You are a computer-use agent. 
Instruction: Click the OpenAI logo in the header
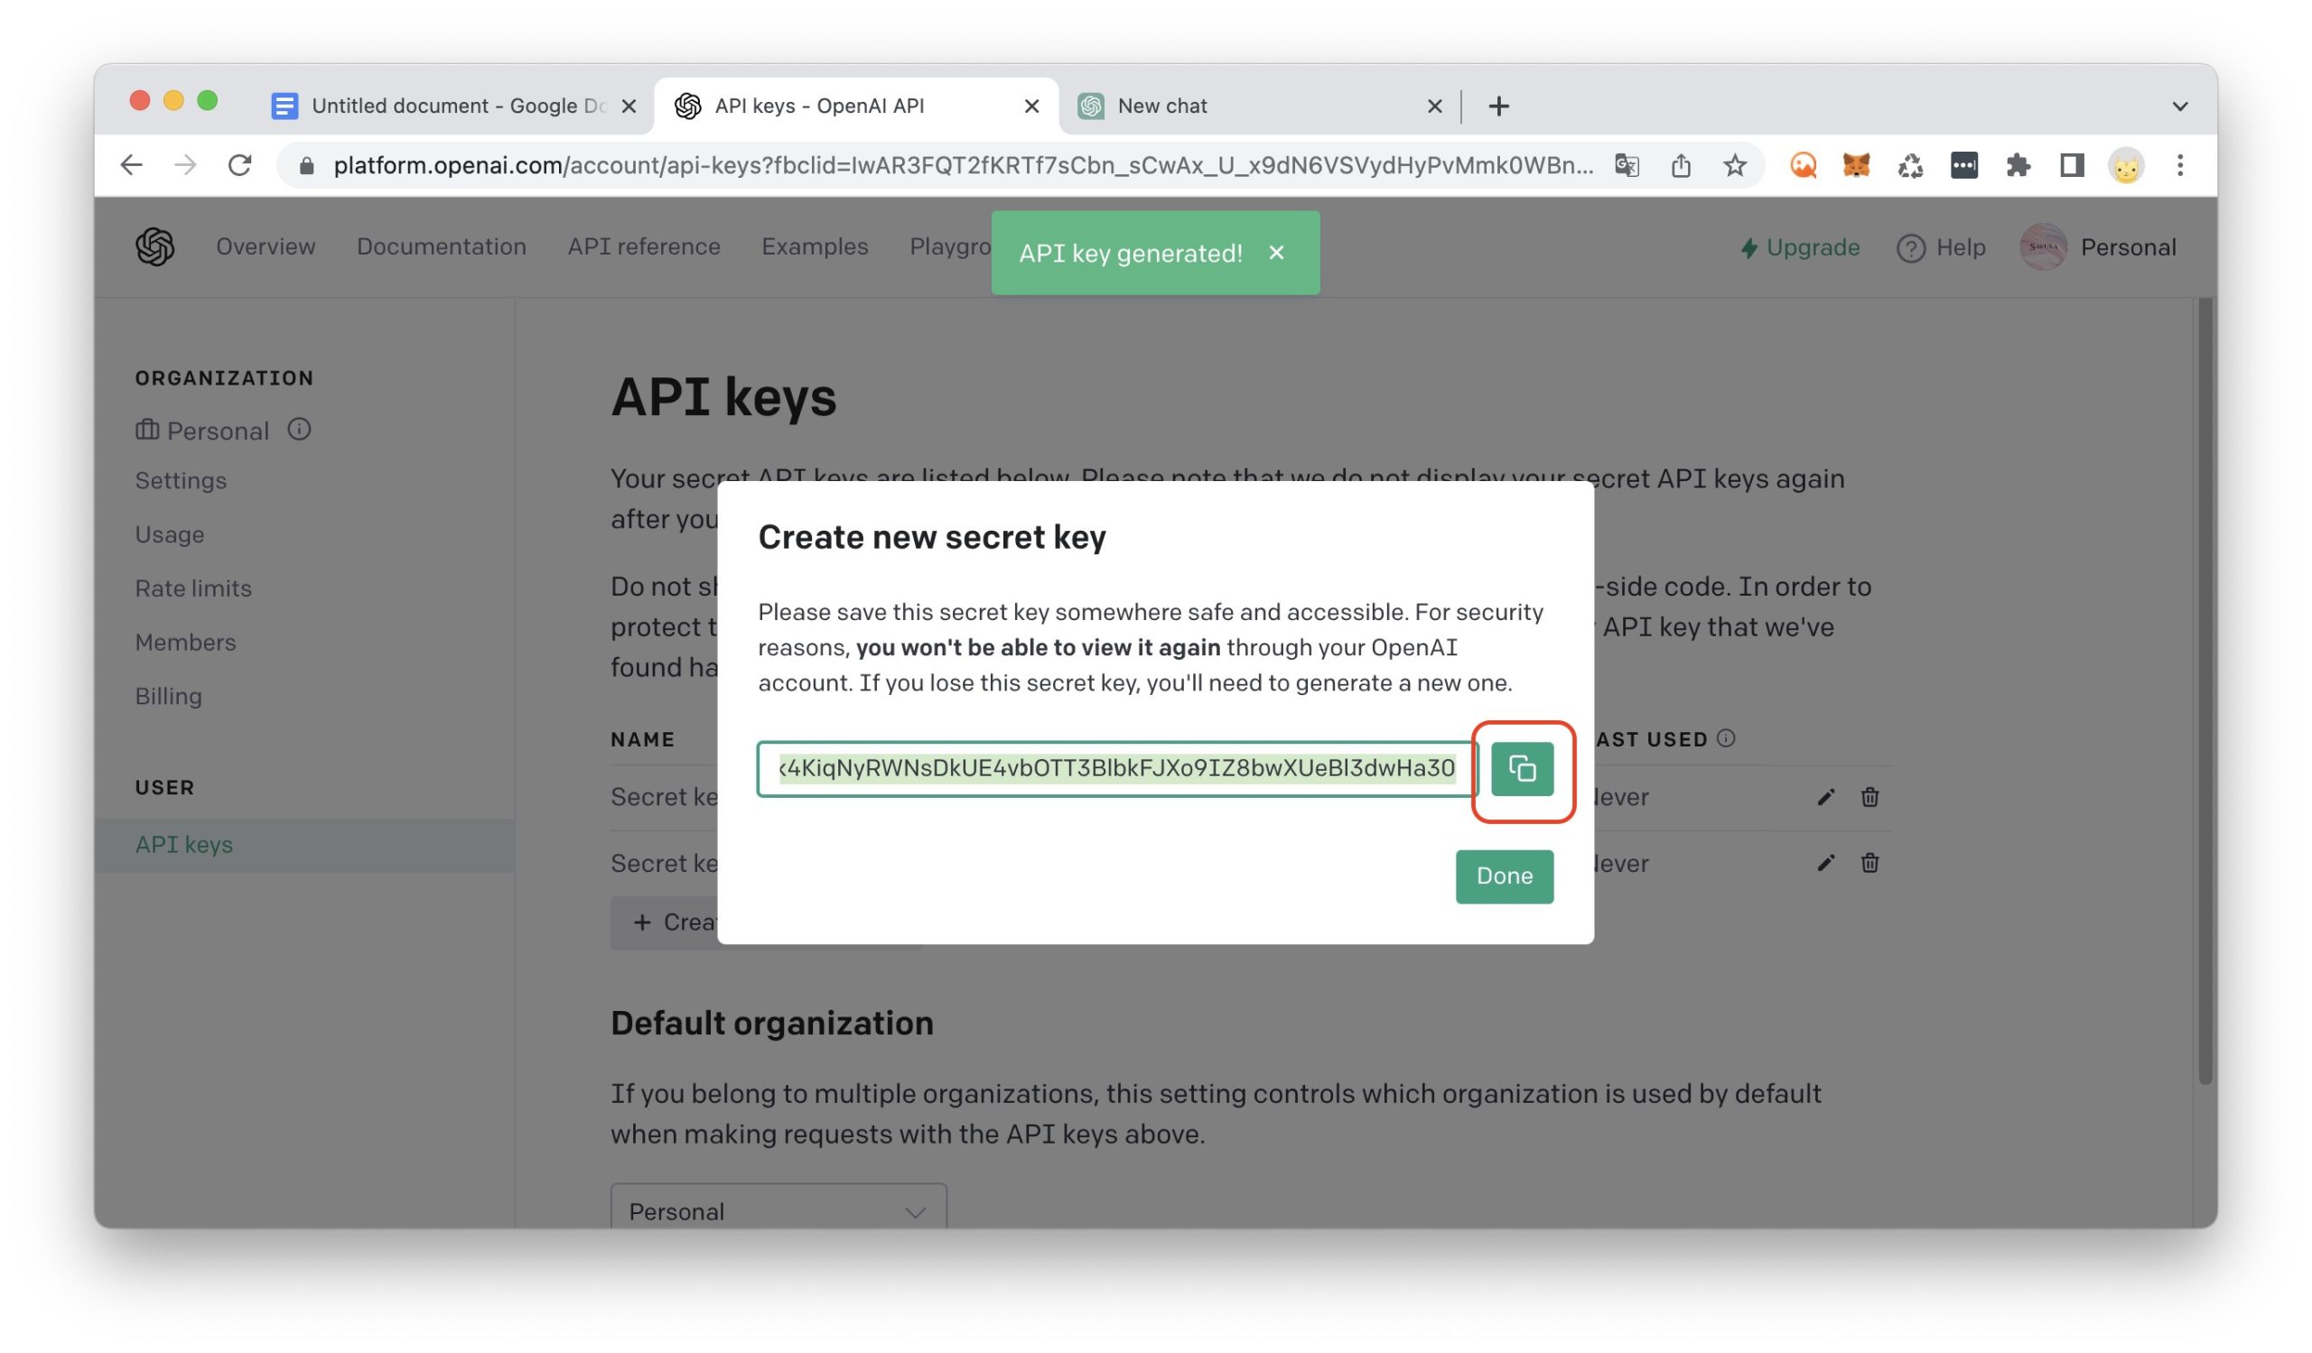pyautogui.click(x=155, y=246)
